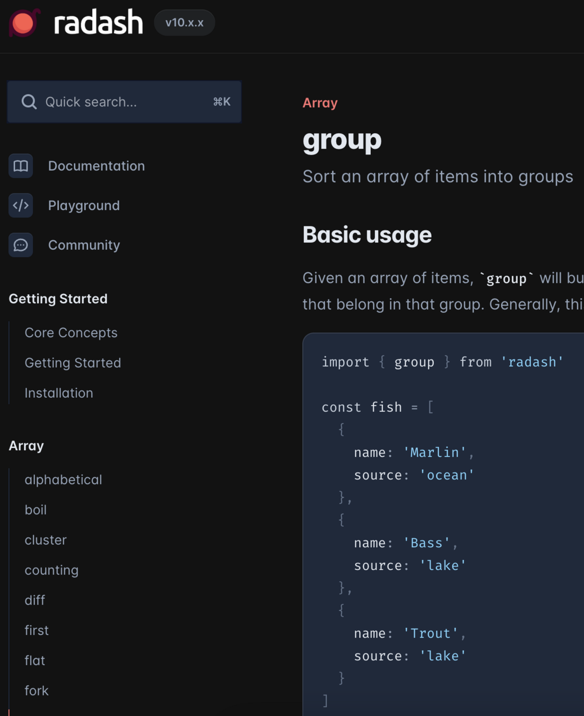Go to boil function page
This screenshot has height=716, width=584.
pos(36,510)
